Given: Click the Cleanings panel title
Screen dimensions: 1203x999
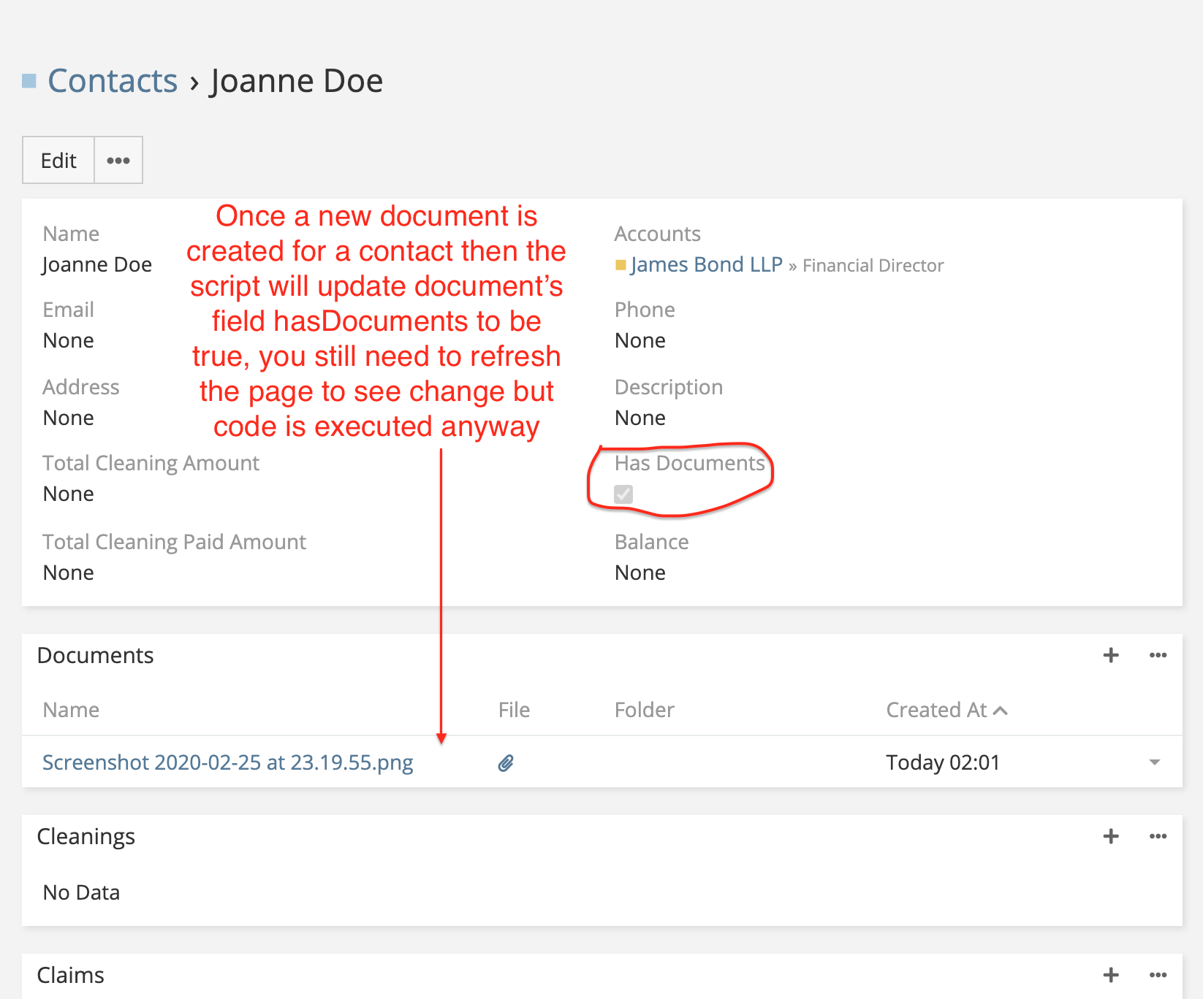Looking at the screenshot, I should (86, 836).
